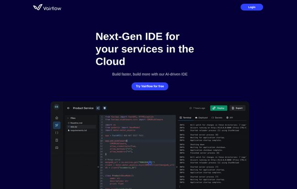Switch to the Secrets tab

click(217, 117)
